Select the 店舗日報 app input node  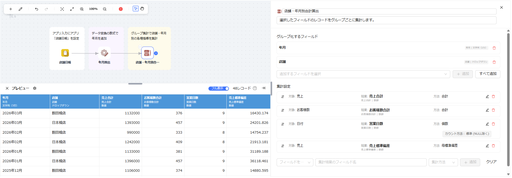65,53
